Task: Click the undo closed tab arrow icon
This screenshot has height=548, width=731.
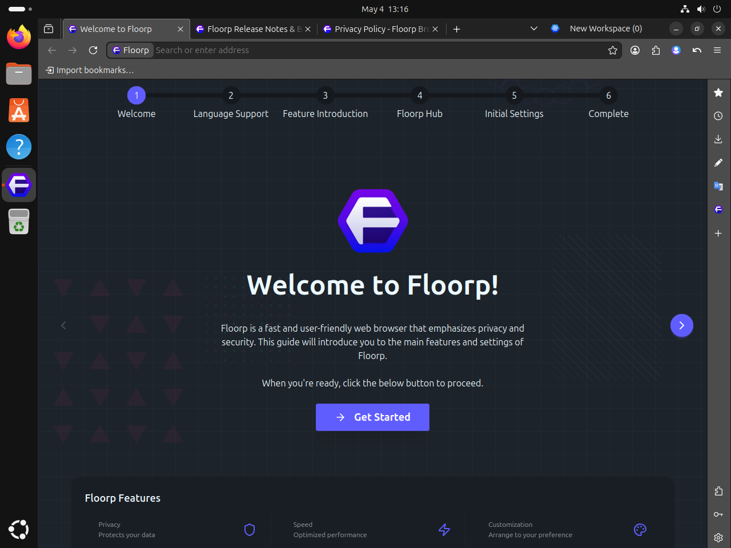Action: click(697, 50)
